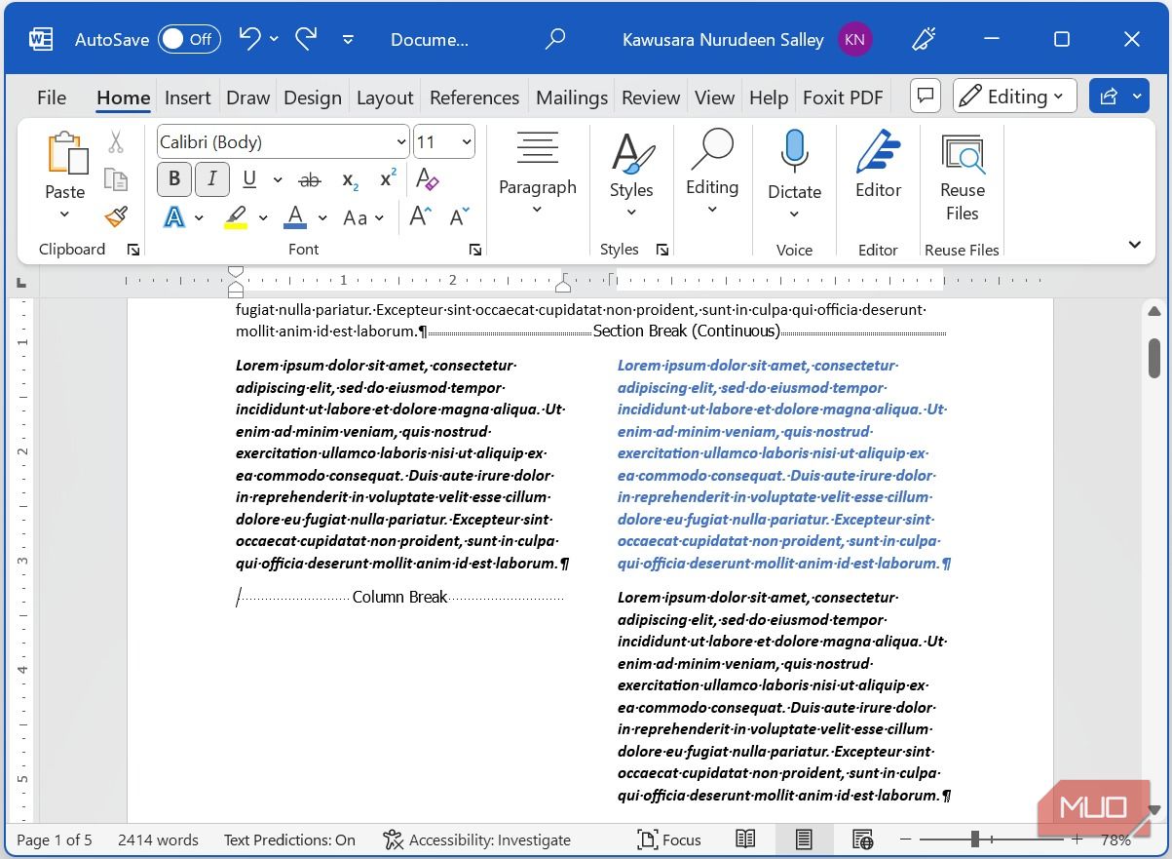Screen dimensions: 1172x859
Task: Expand the font size dropdown
Action: [x=467, y=142]
